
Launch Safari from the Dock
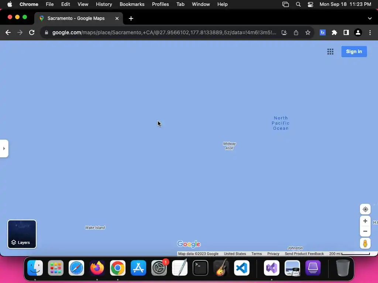[76, 268]
